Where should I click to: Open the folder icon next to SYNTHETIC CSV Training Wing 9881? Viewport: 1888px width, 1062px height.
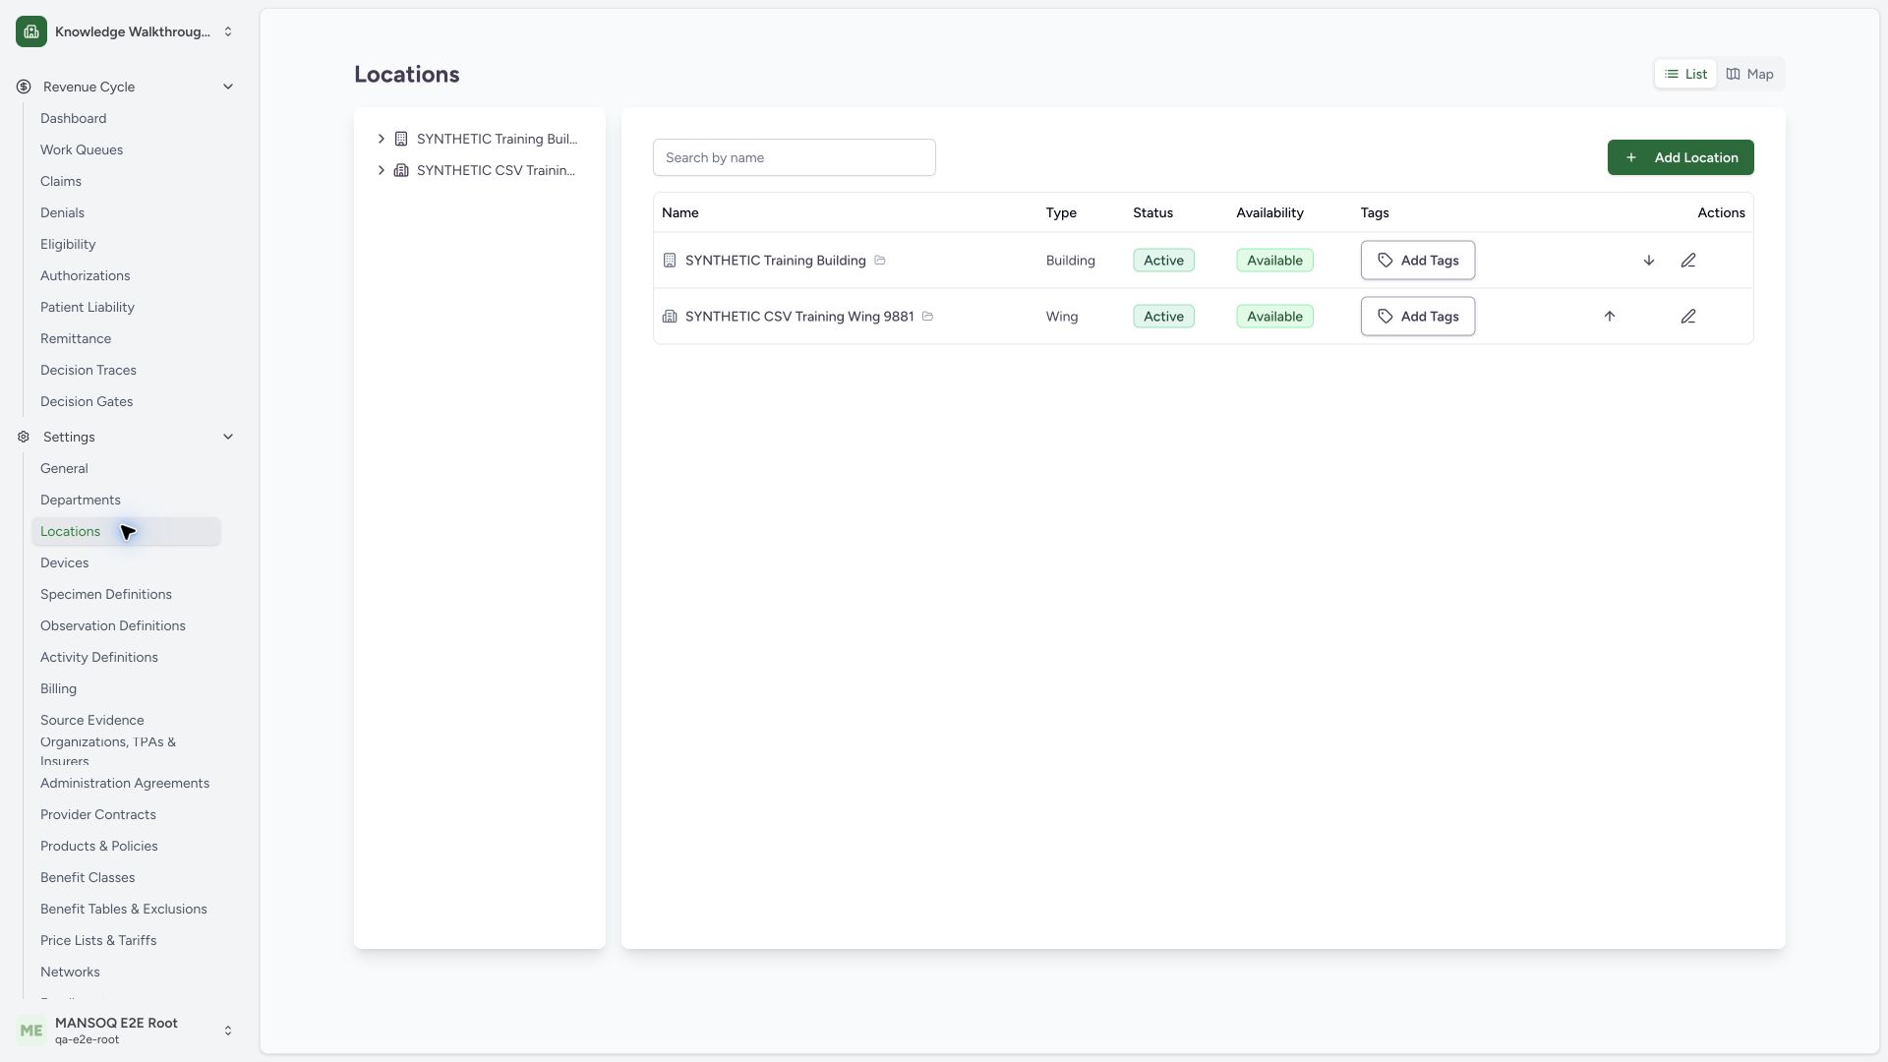927,317
